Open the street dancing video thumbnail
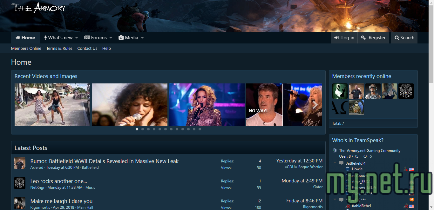The height and width of the screenshot is (210, 434). [x=52, y=105]
